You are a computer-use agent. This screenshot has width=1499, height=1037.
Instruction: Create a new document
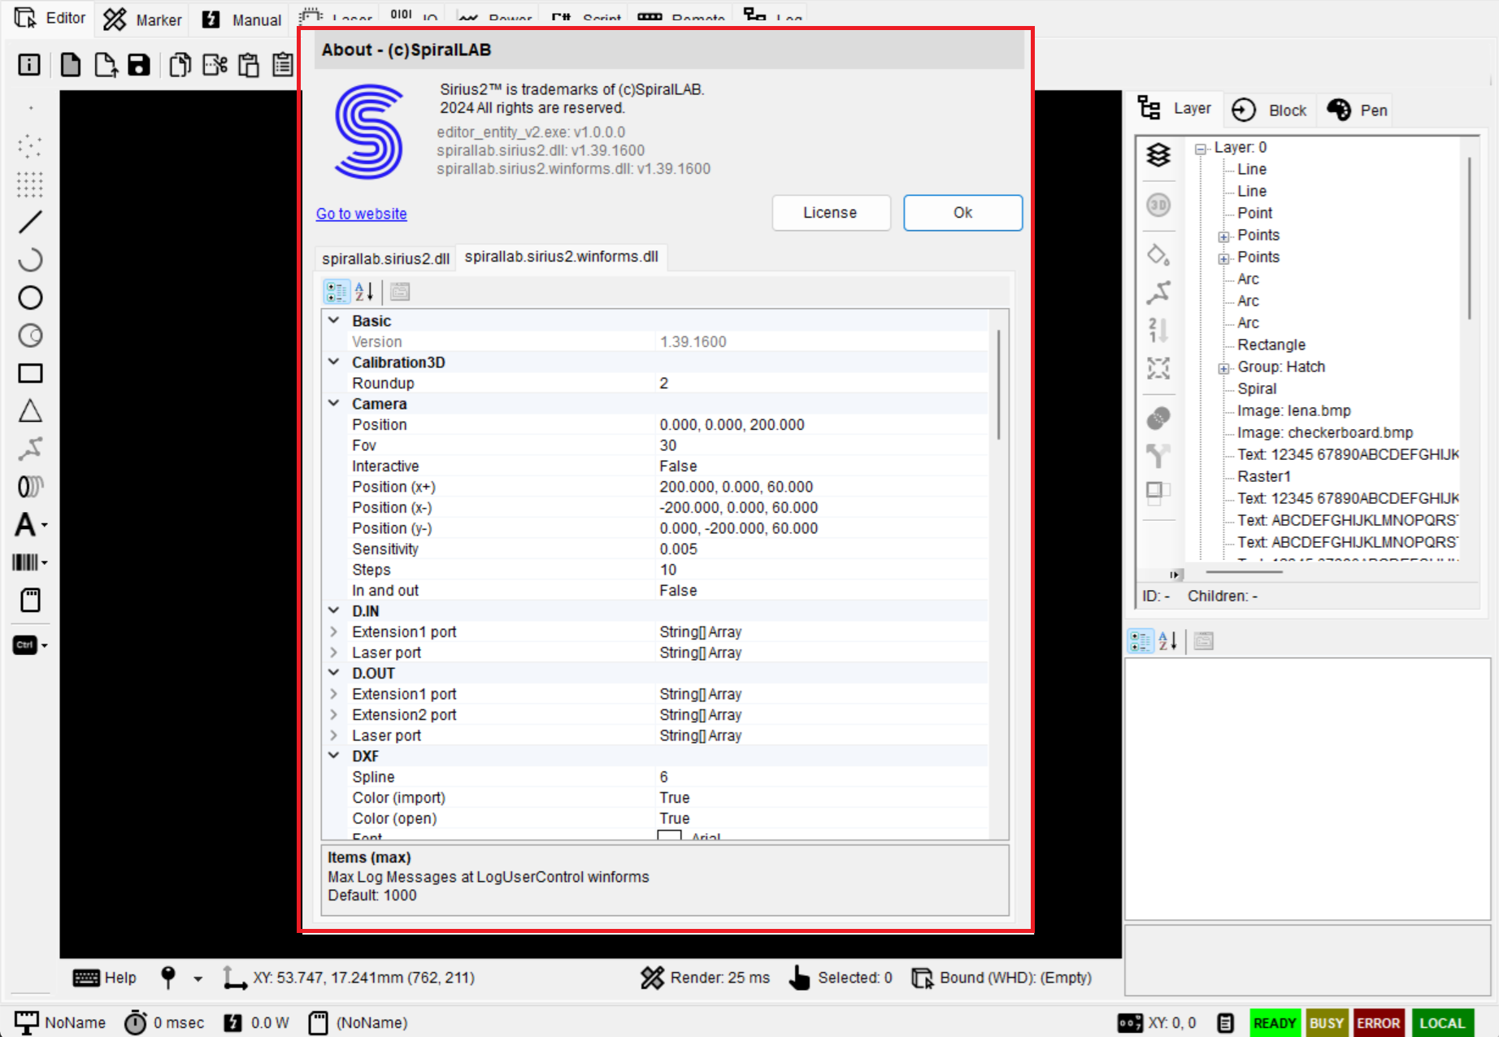coord(71,65)
